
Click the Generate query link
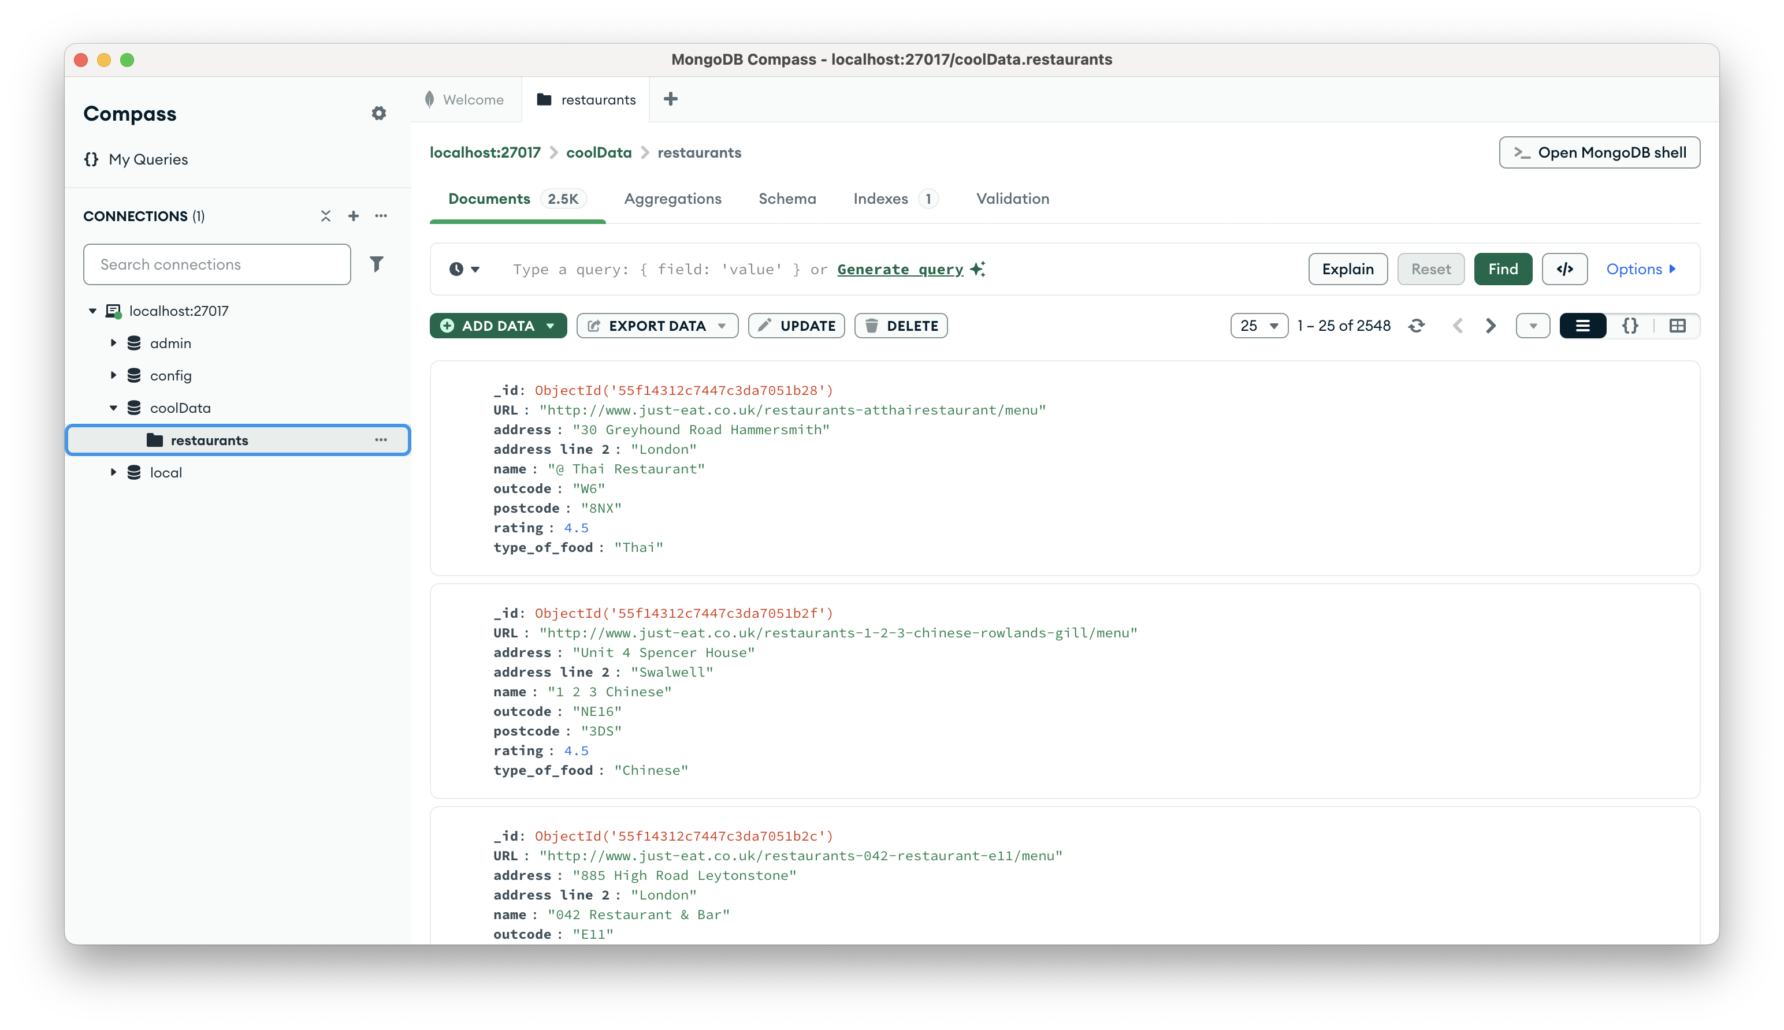900,269
